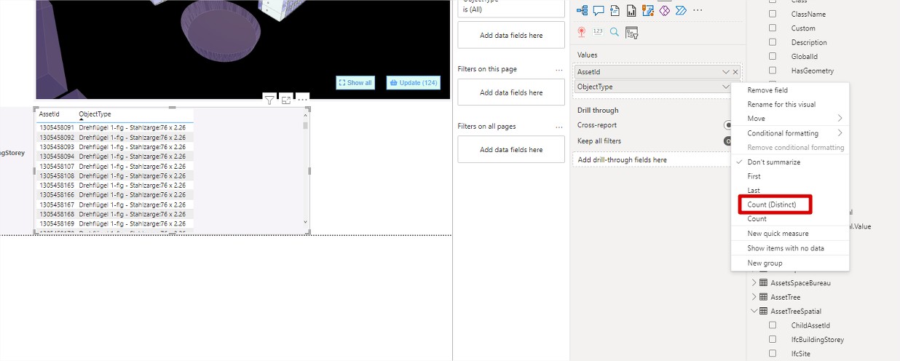Check the IfcSite field checkbox

[773, 354]
